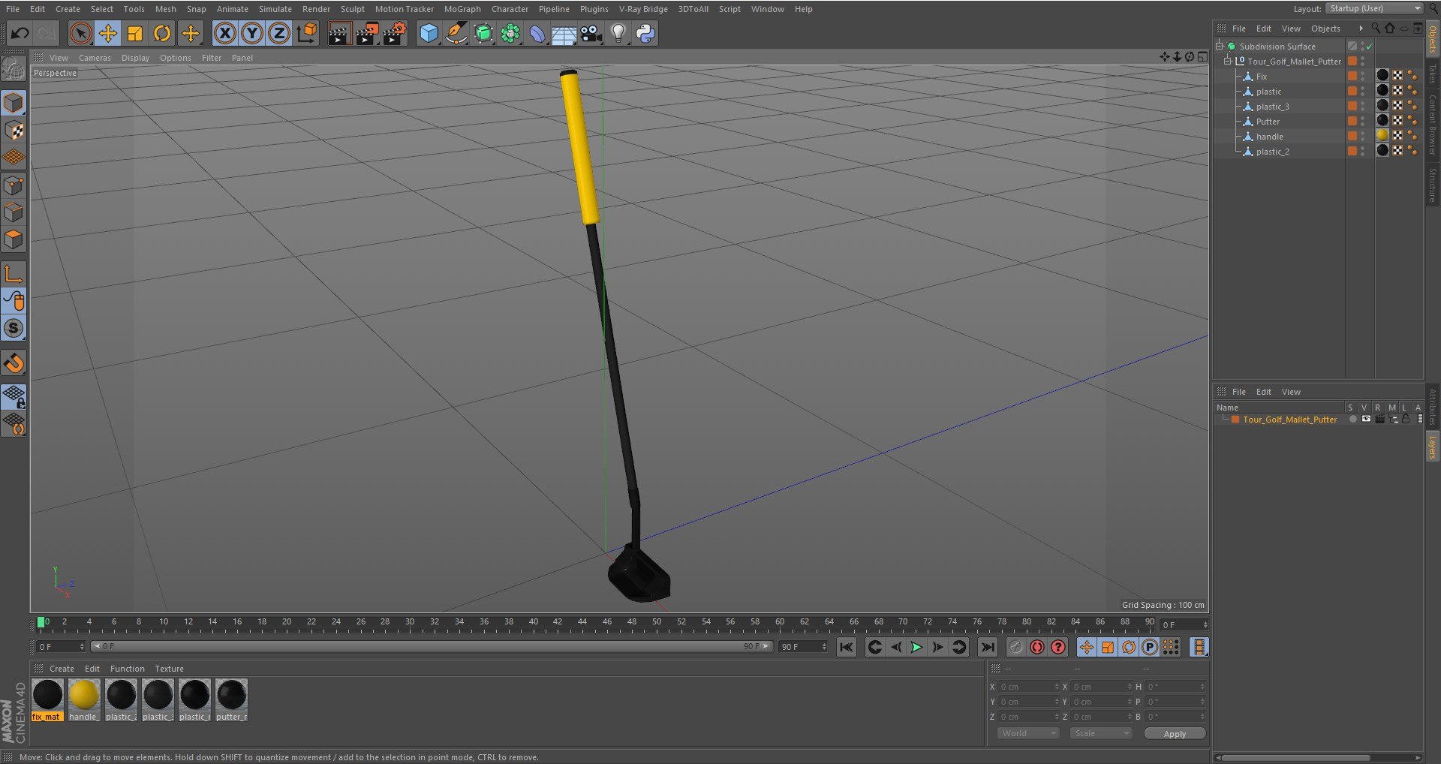Open the Mesh menu

[166, 9]
